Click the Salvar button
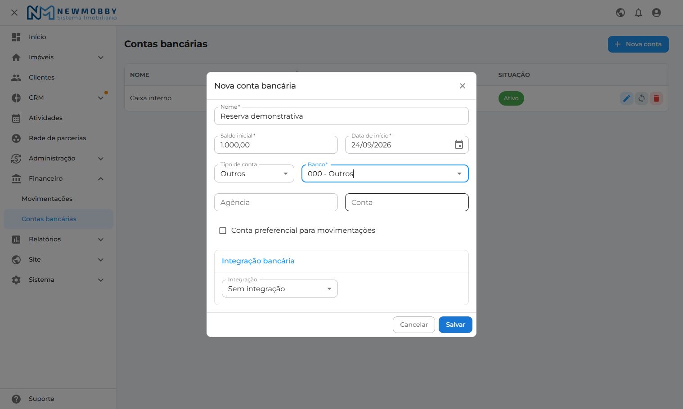The image size is (683, 409). [455, 325]
